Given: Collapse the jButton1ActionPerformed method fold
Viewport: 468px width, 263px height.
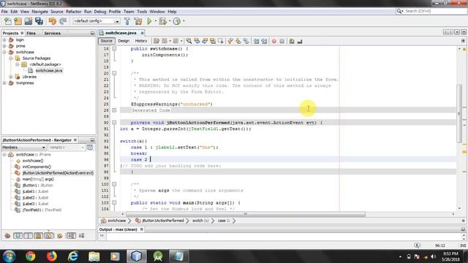Looking at the screenshot, I should pyautogui.click(x=114, y=123).
